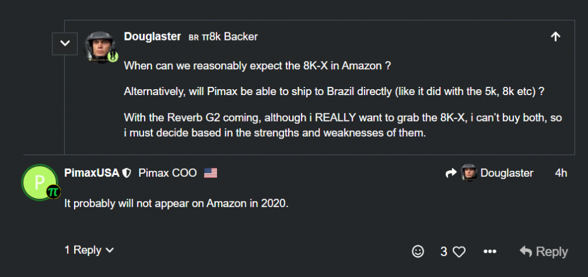
Task: Expand the 1 Reply list
Action: 89,250
